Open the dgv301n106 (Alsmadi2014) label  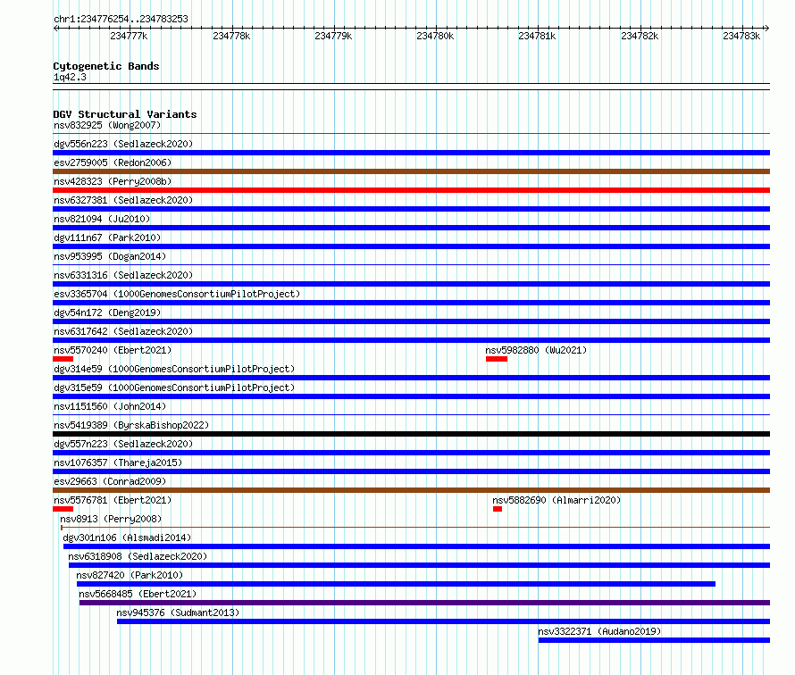127,537
